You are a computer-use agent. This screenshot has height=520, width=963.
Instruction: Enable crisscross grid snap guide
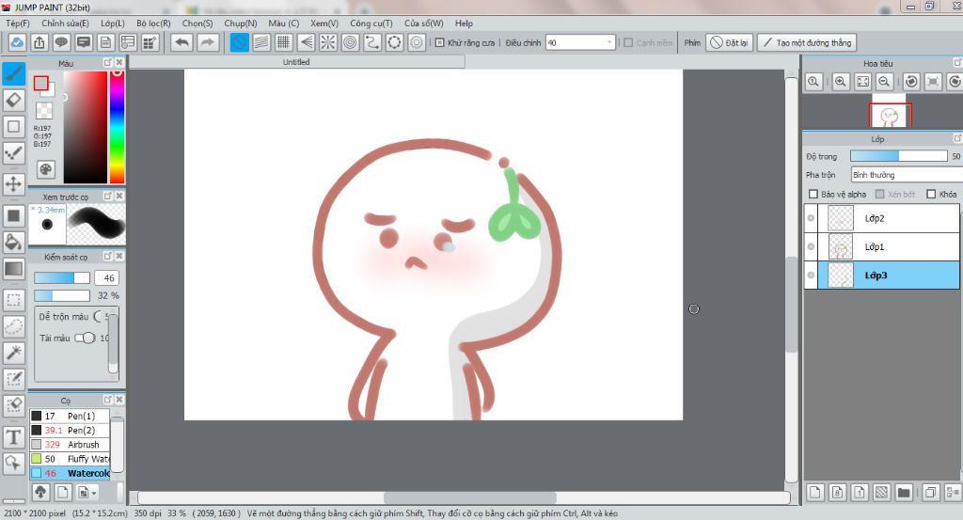[x=284, y=42]
